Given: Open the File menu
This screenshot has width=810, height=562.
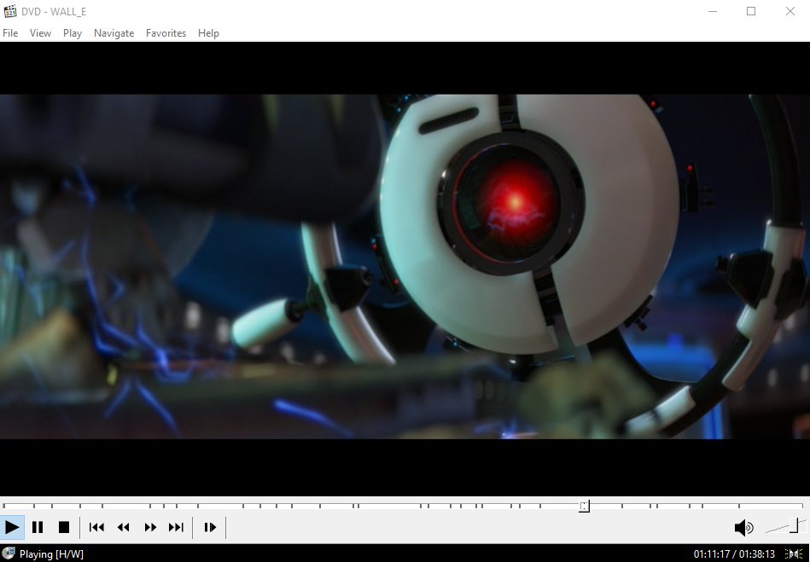Looking at the screenshot, I should (10, 33).
